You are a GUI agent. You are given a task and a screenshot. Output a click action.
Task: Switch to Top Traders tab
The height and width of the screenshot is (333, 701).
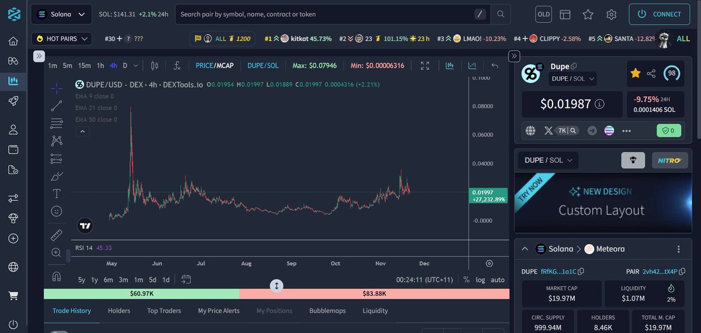point(164,311)
